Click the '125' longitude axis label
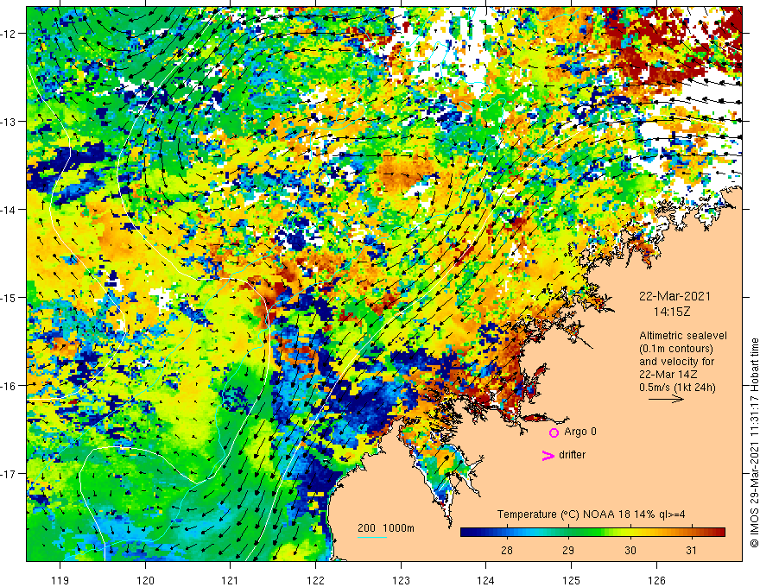760x587 pixels. 572,580
